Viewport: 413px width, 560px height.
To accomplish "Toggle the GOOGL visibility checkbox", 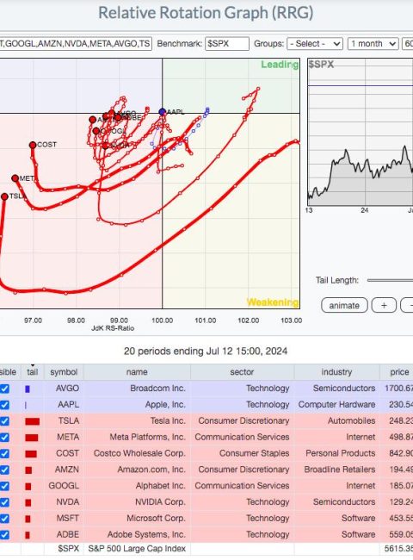I will tap(4, 486).
